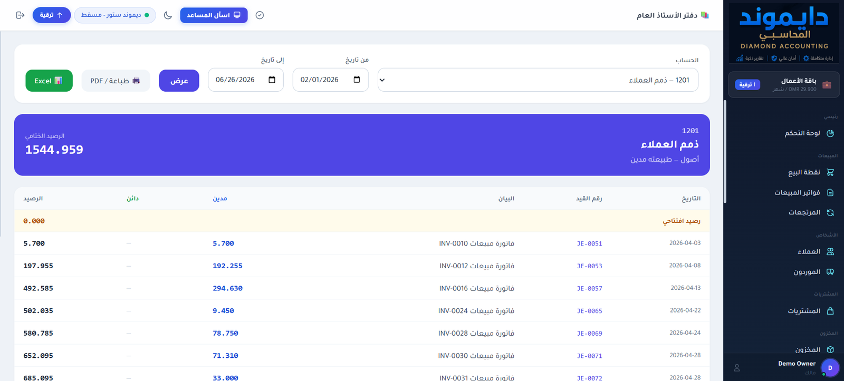The width and height of the screenshot is (844, 381).
Task: Click the debit amount 294.630
Action: [x=227, y=288]
